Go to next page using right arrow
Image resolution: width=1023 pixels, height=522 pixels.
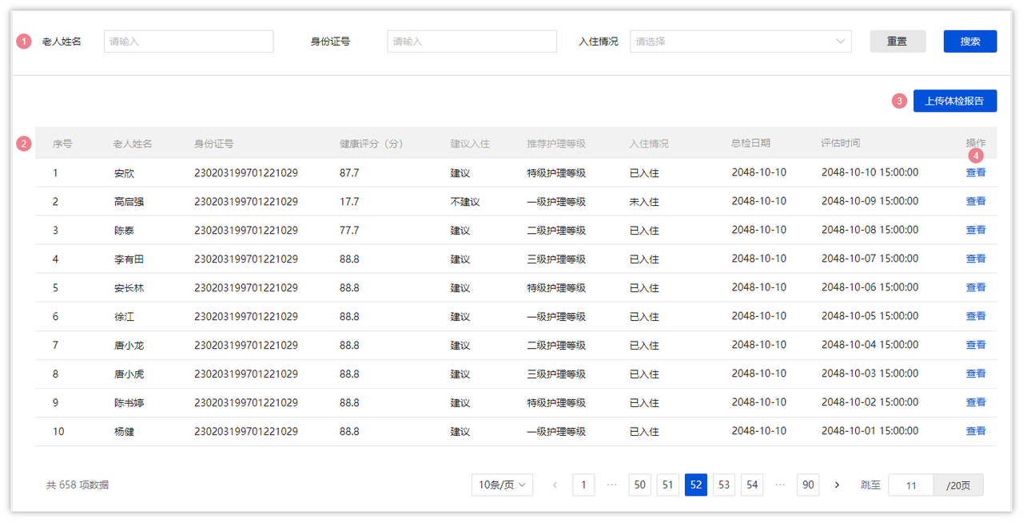(x=837, y=484)
